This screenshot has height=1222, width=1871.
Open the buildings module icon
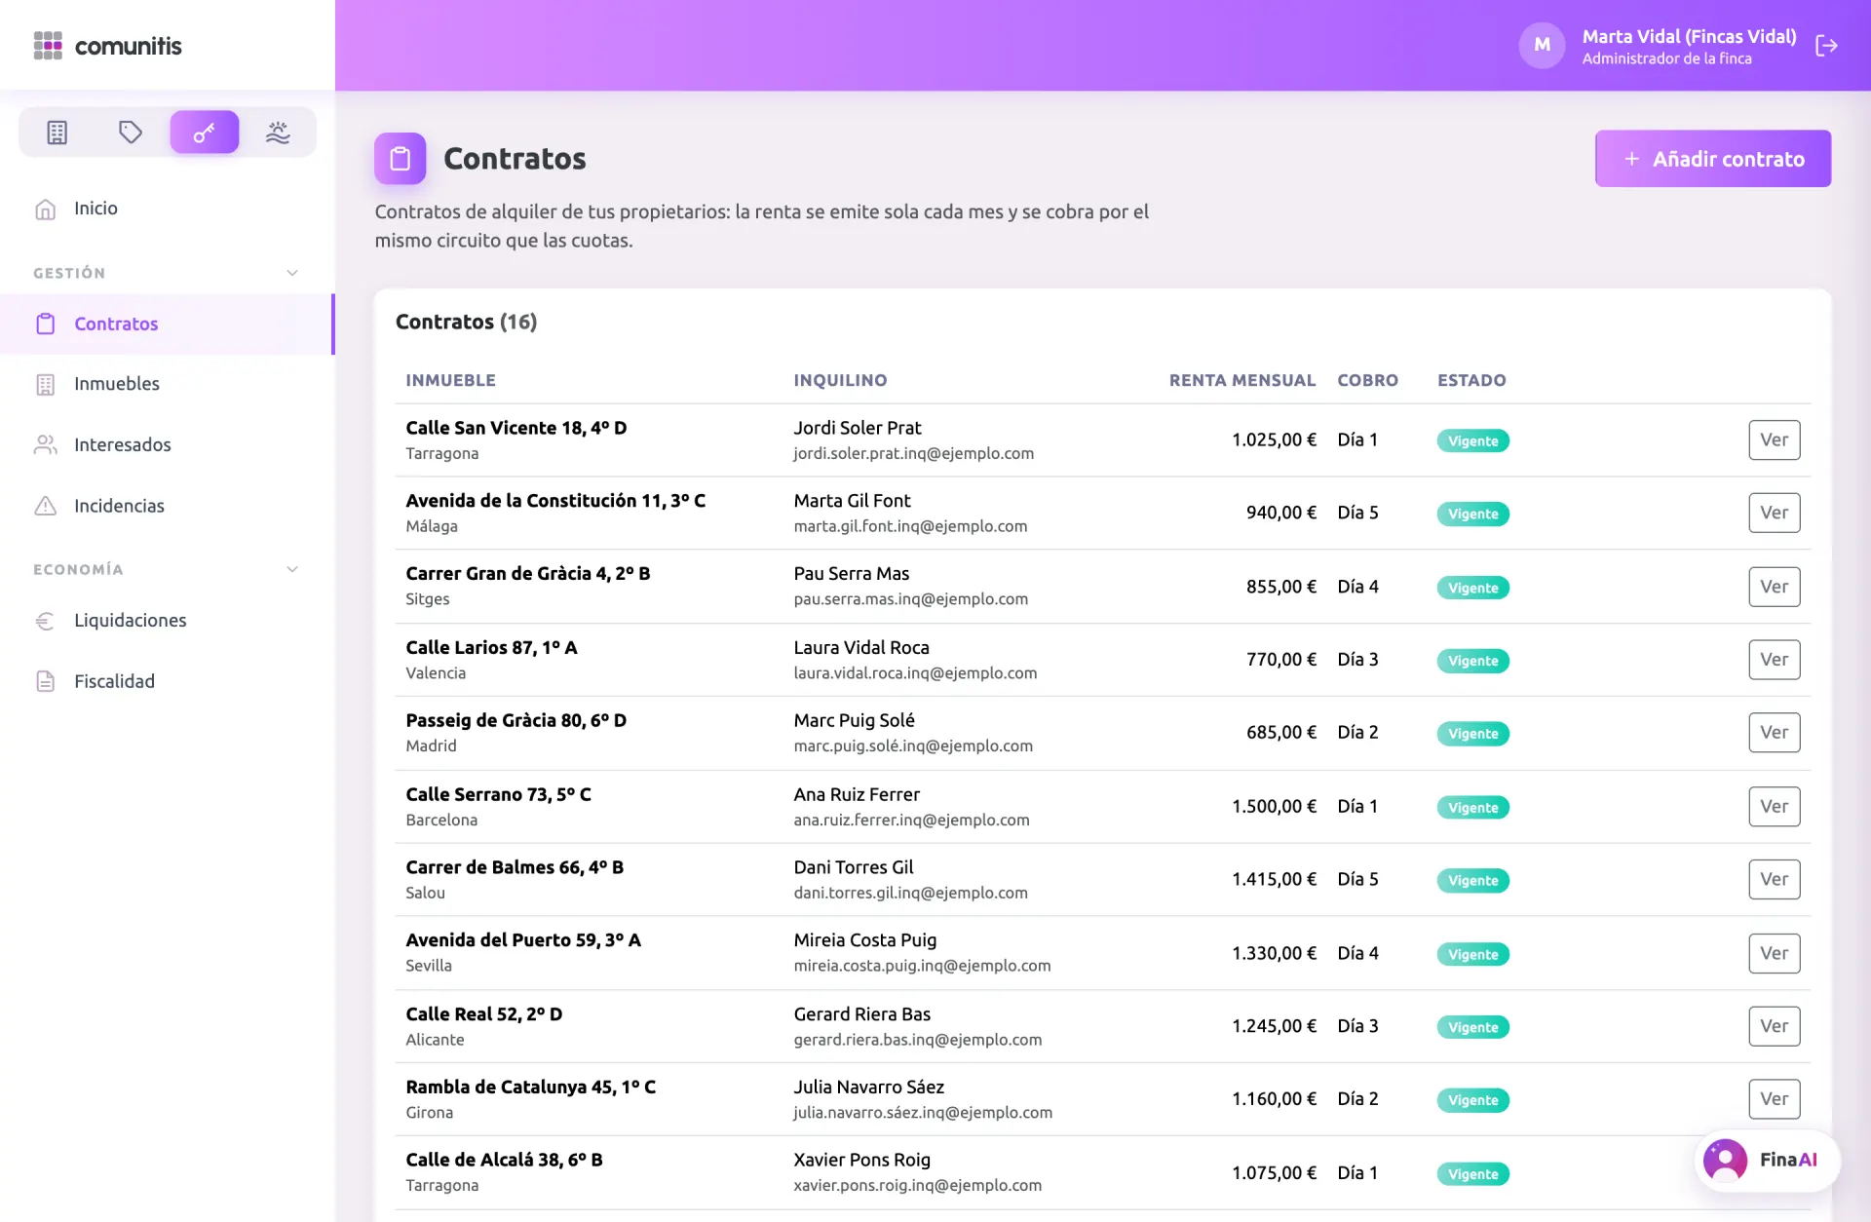coord(57,133)
